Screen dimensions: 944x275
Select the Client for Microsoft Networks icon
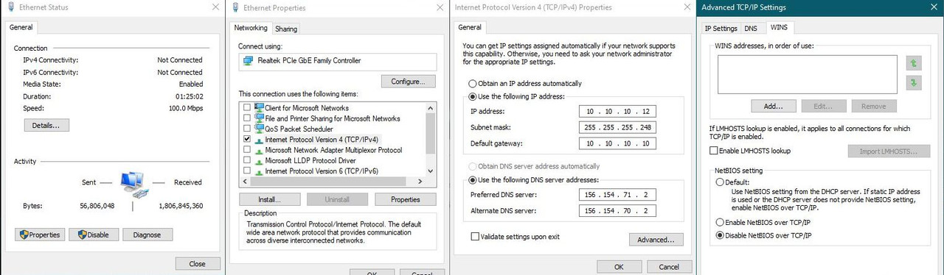259,107
